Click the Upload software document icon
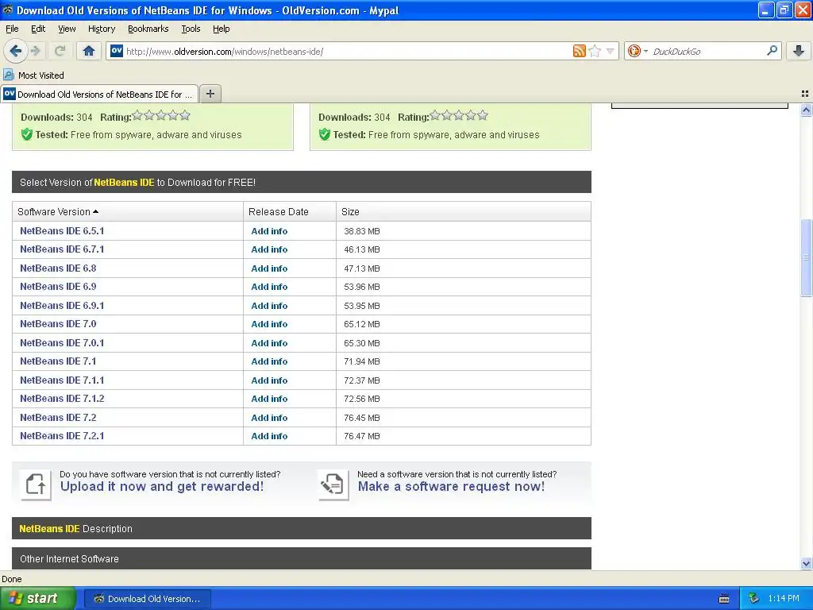The image size is (813, 610). [36, 485]
